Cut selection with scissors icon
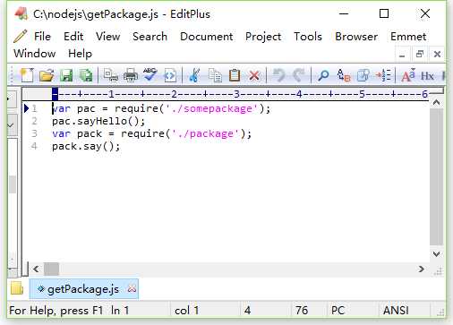This screenshot has height=325, width=453. click(194, 75)
